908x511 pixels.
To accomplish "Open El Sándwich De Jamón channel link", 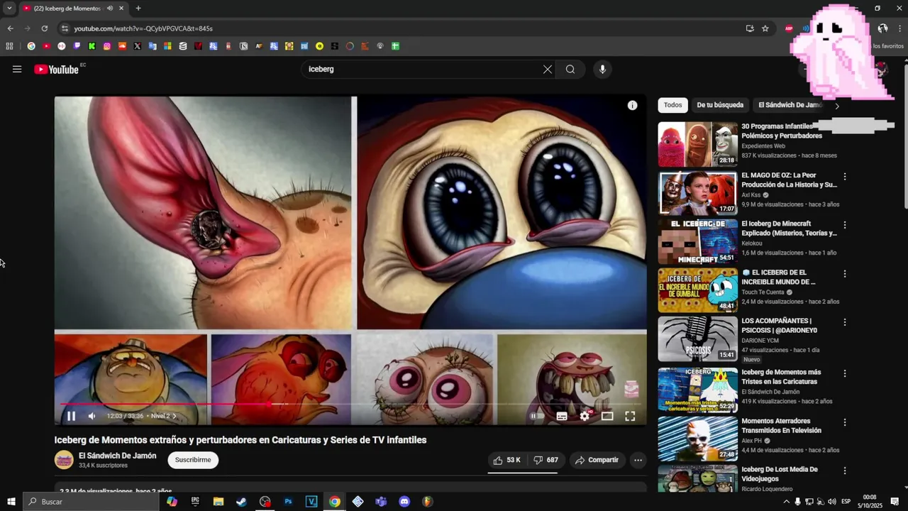I will click(x=118, y=456).
